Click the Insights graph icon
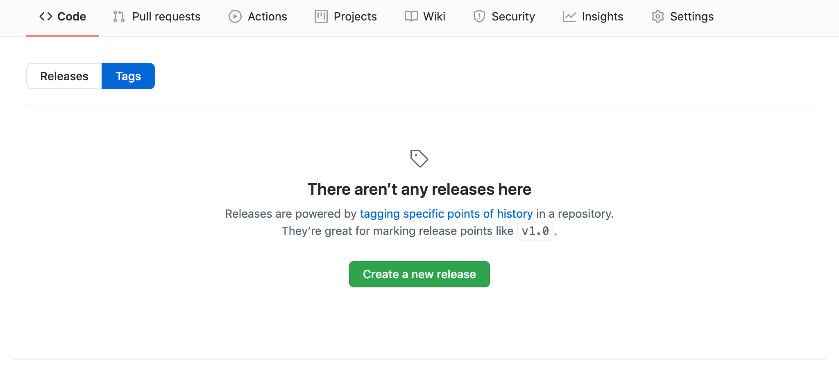This screenshot has height=374, width=839. point(569,16)
